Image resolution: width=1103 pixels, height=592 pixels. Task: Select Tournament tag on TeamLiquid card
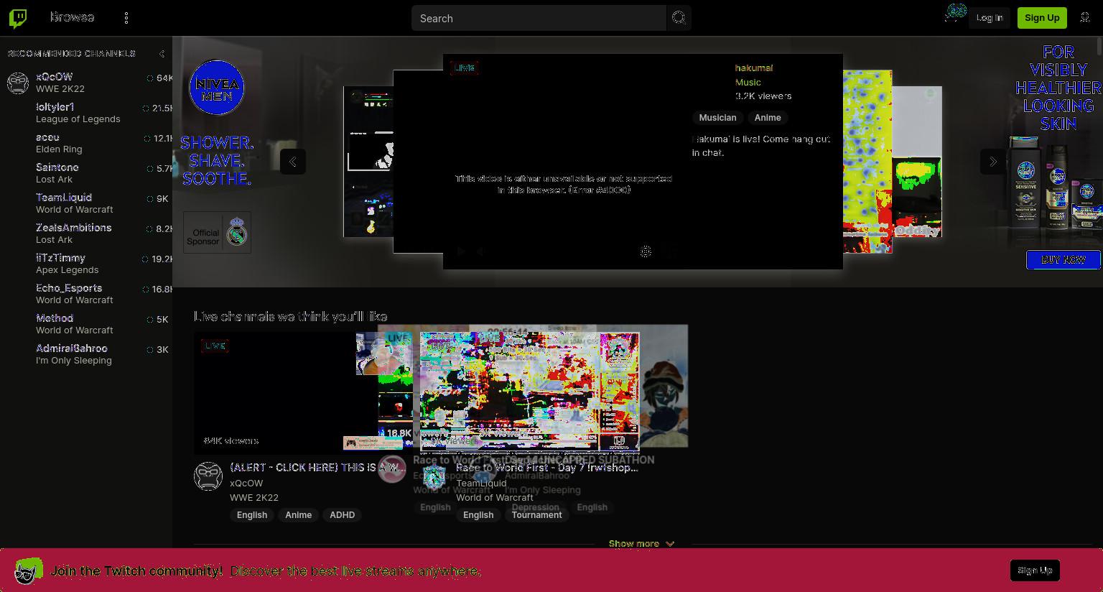click(x=536, y=514)
